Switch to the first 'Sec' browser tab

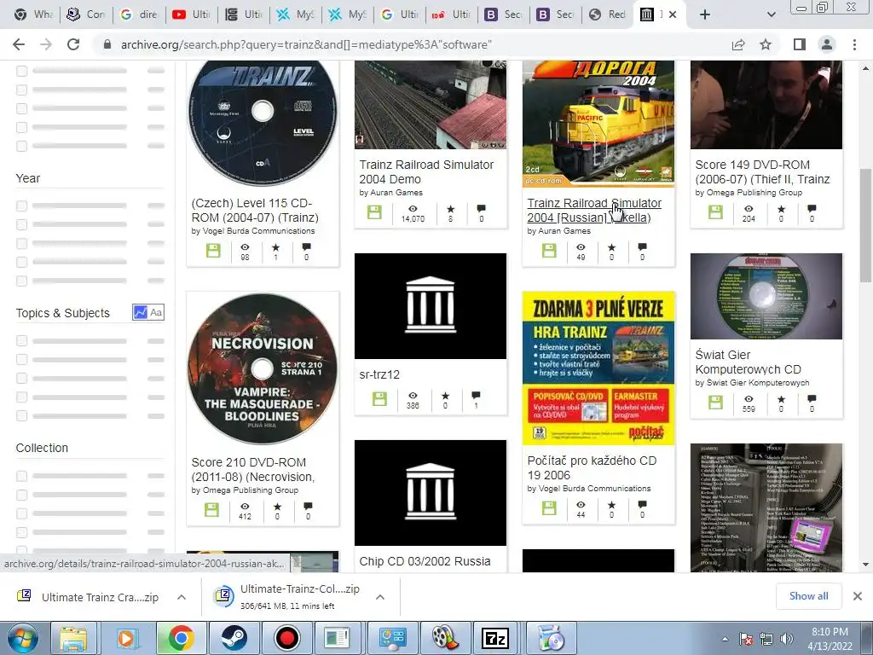(x=504, y=14)
